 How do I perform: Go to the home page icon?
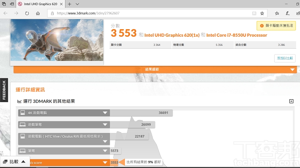click(38, 13)
